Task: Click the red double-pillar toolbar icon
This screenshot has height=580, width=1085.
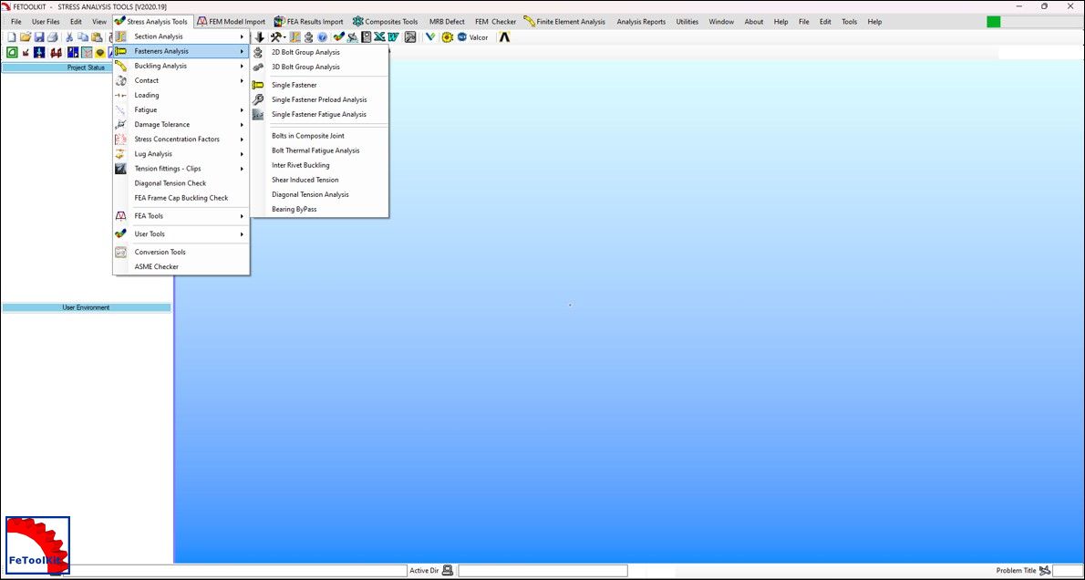Action: [x=56, y=53]
